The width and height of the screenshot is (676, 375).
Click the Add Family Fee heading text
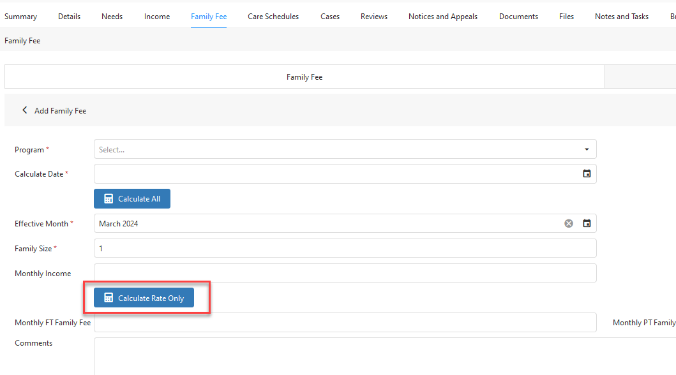coord(61,110)
